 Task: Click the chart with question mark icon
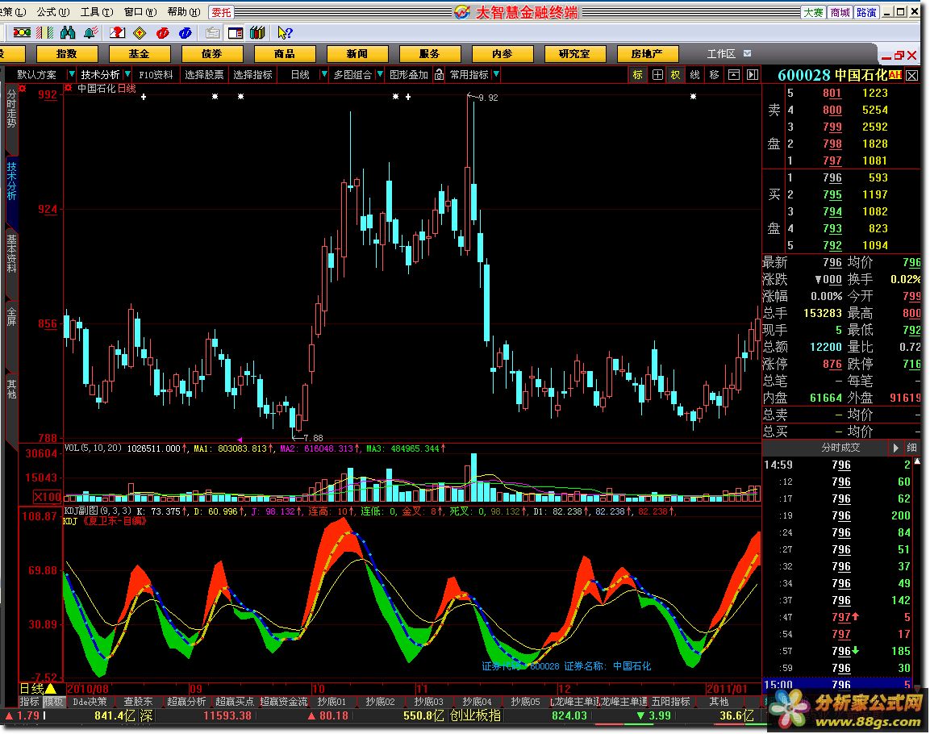pyautogui.click(x=118, y=32)
